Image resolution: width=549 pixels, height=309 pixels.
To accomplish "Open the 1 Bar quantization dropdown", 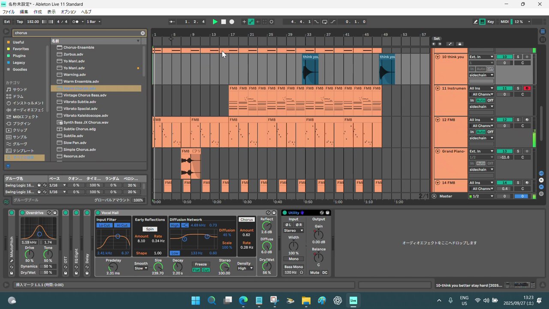I will (94, 22).
